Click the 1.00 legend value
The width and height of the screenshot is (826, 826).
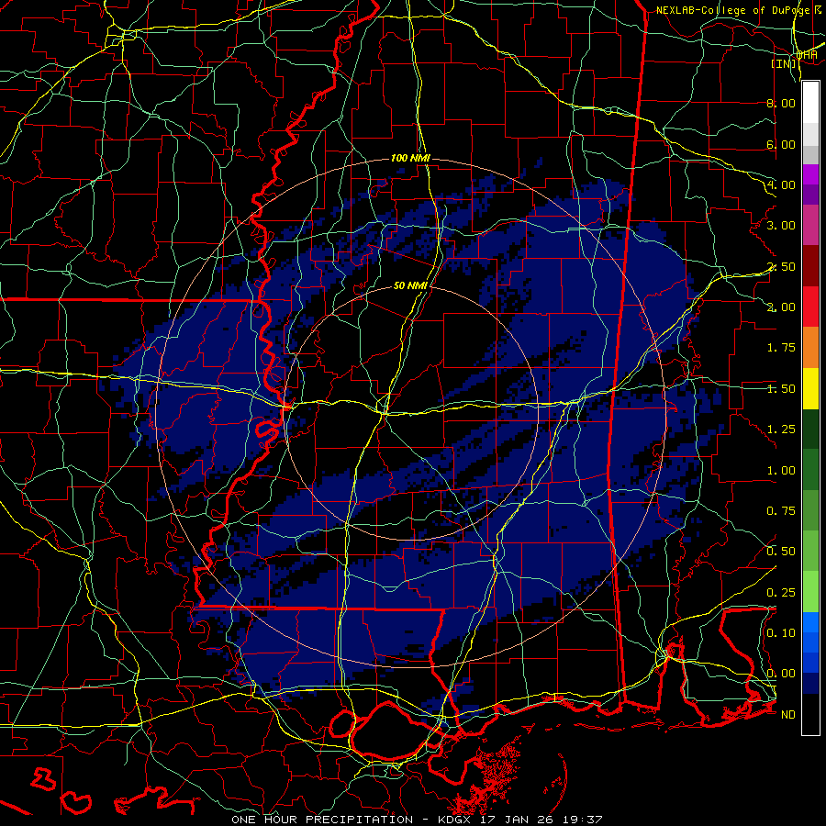point(781,471)
